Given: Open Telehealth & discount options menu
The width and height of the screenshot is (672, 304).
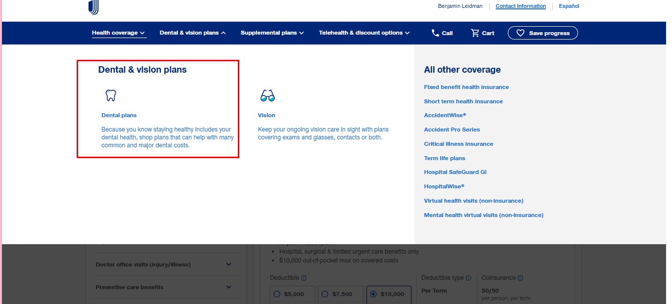Looking at the screenshot, I should 364,33.
